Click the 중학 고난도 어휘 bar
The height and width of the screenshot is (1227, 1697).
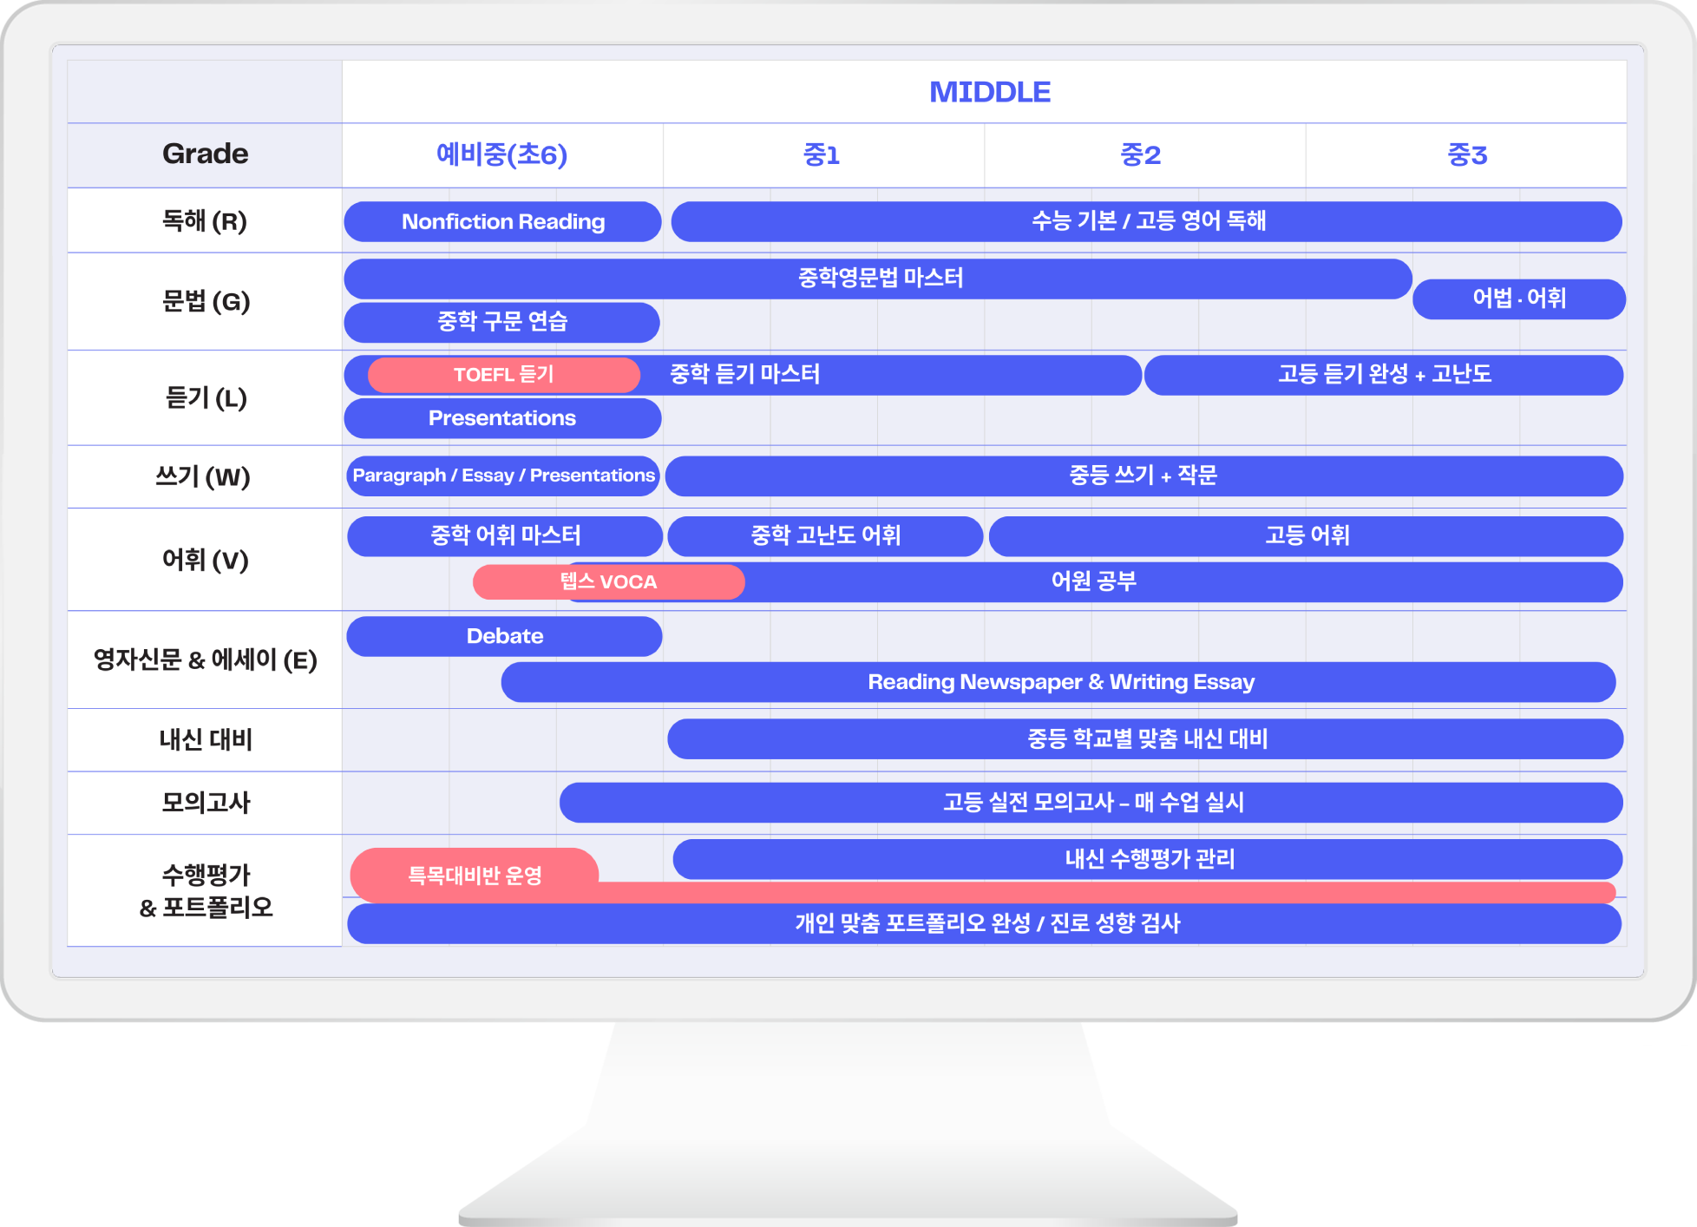[825, 535]
